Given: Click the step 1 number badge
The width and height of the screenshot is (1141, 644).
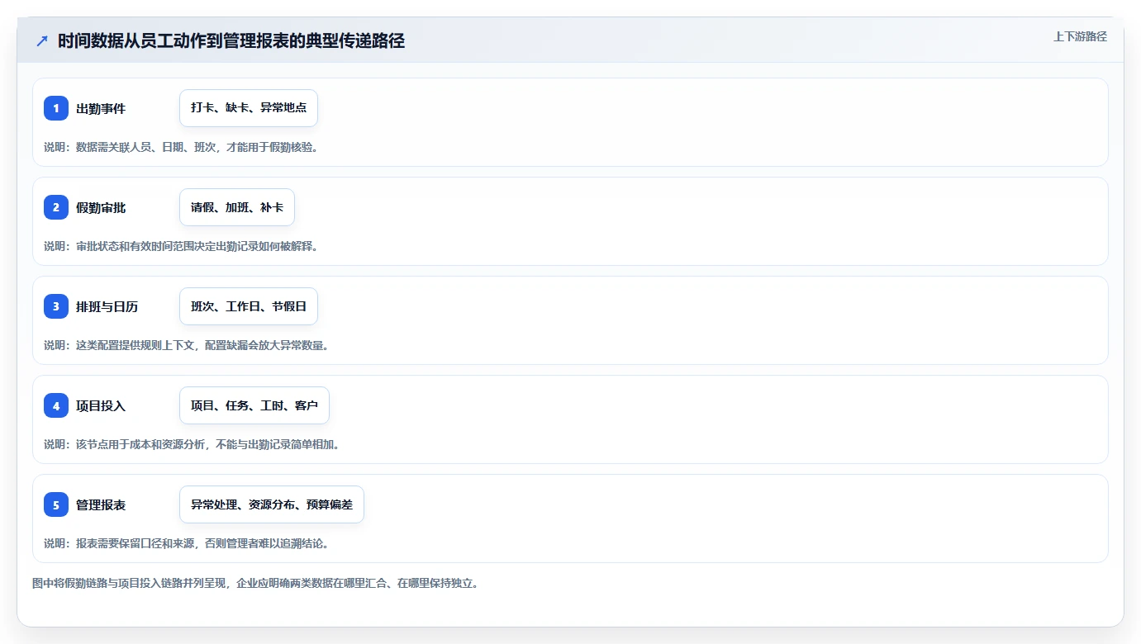Looking at the screenshot, I should (x=56, y=108).
